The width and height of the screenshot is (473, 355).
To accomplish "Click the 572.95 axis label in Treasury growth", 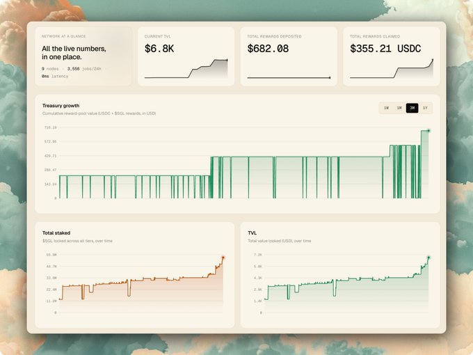I will [50, 141].
